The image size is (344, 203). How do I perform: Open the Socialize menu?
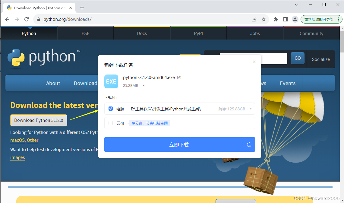click(321, 59)
